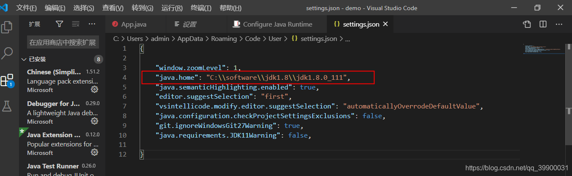Image resolution: width=572 pixels, height=176 pixels.
Task: Open the Explorer view in activity bar
Action: click(7, 27)
